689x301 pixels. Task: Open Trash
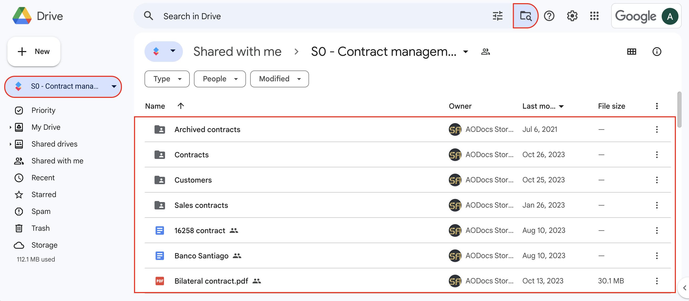41,228
